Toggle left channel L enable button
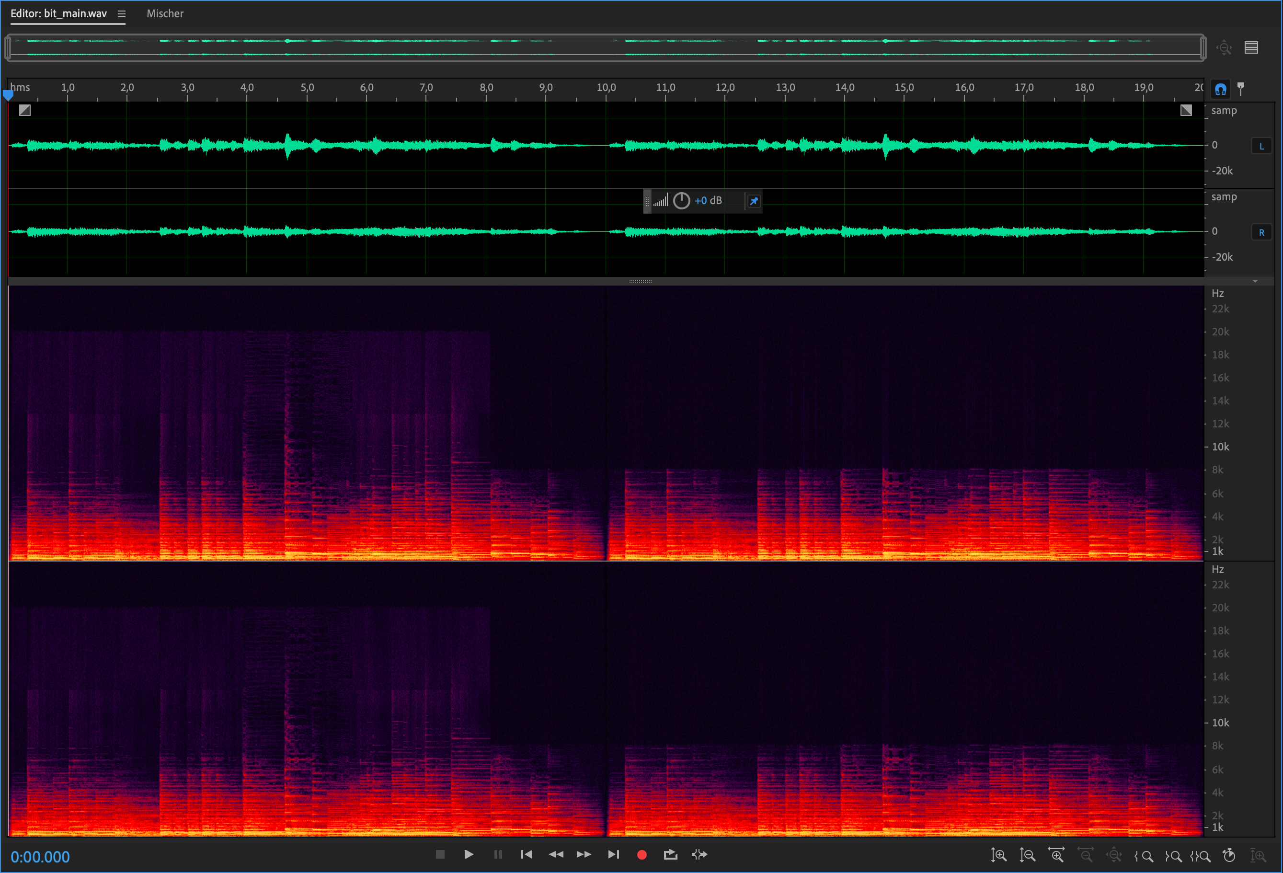Screen dimensions: 1283x873 coord(1261,146)
